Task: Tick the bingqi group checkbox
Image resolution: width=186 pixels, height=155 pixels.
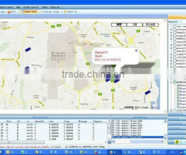Action: [x=175, y=35]
